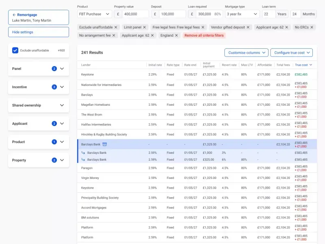Open the 3 year fix mortgage type dropdown
This screenshot has width=325, height=244.
[242, 14]
